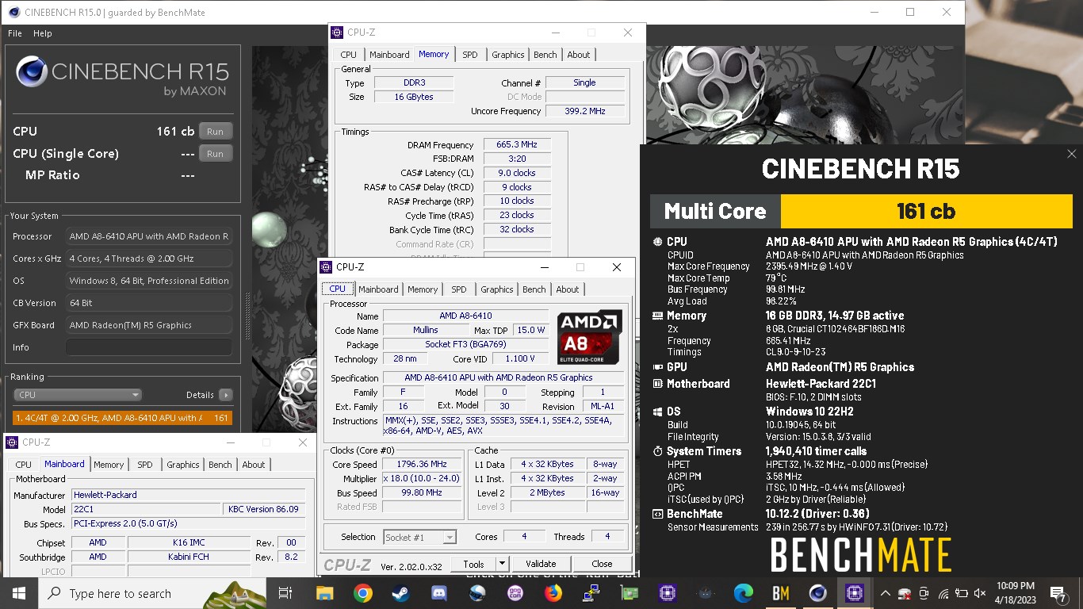The width and height of the screenshot is (1083, 609).
Task: Select About tab in the Mainboard CPU-Z window
Action: [x=254, y=465]
